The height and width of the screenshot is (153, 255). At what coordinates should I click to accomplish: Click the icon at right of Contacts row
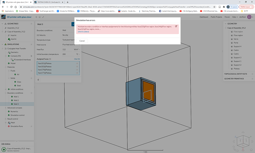pos(31,56)
